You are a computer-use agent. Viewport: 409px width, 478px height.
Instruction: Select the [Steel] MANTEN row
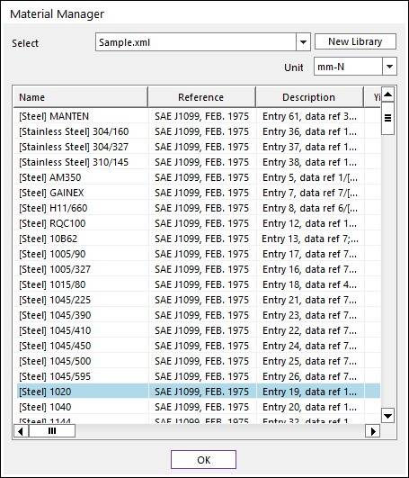tap(197, 116)
